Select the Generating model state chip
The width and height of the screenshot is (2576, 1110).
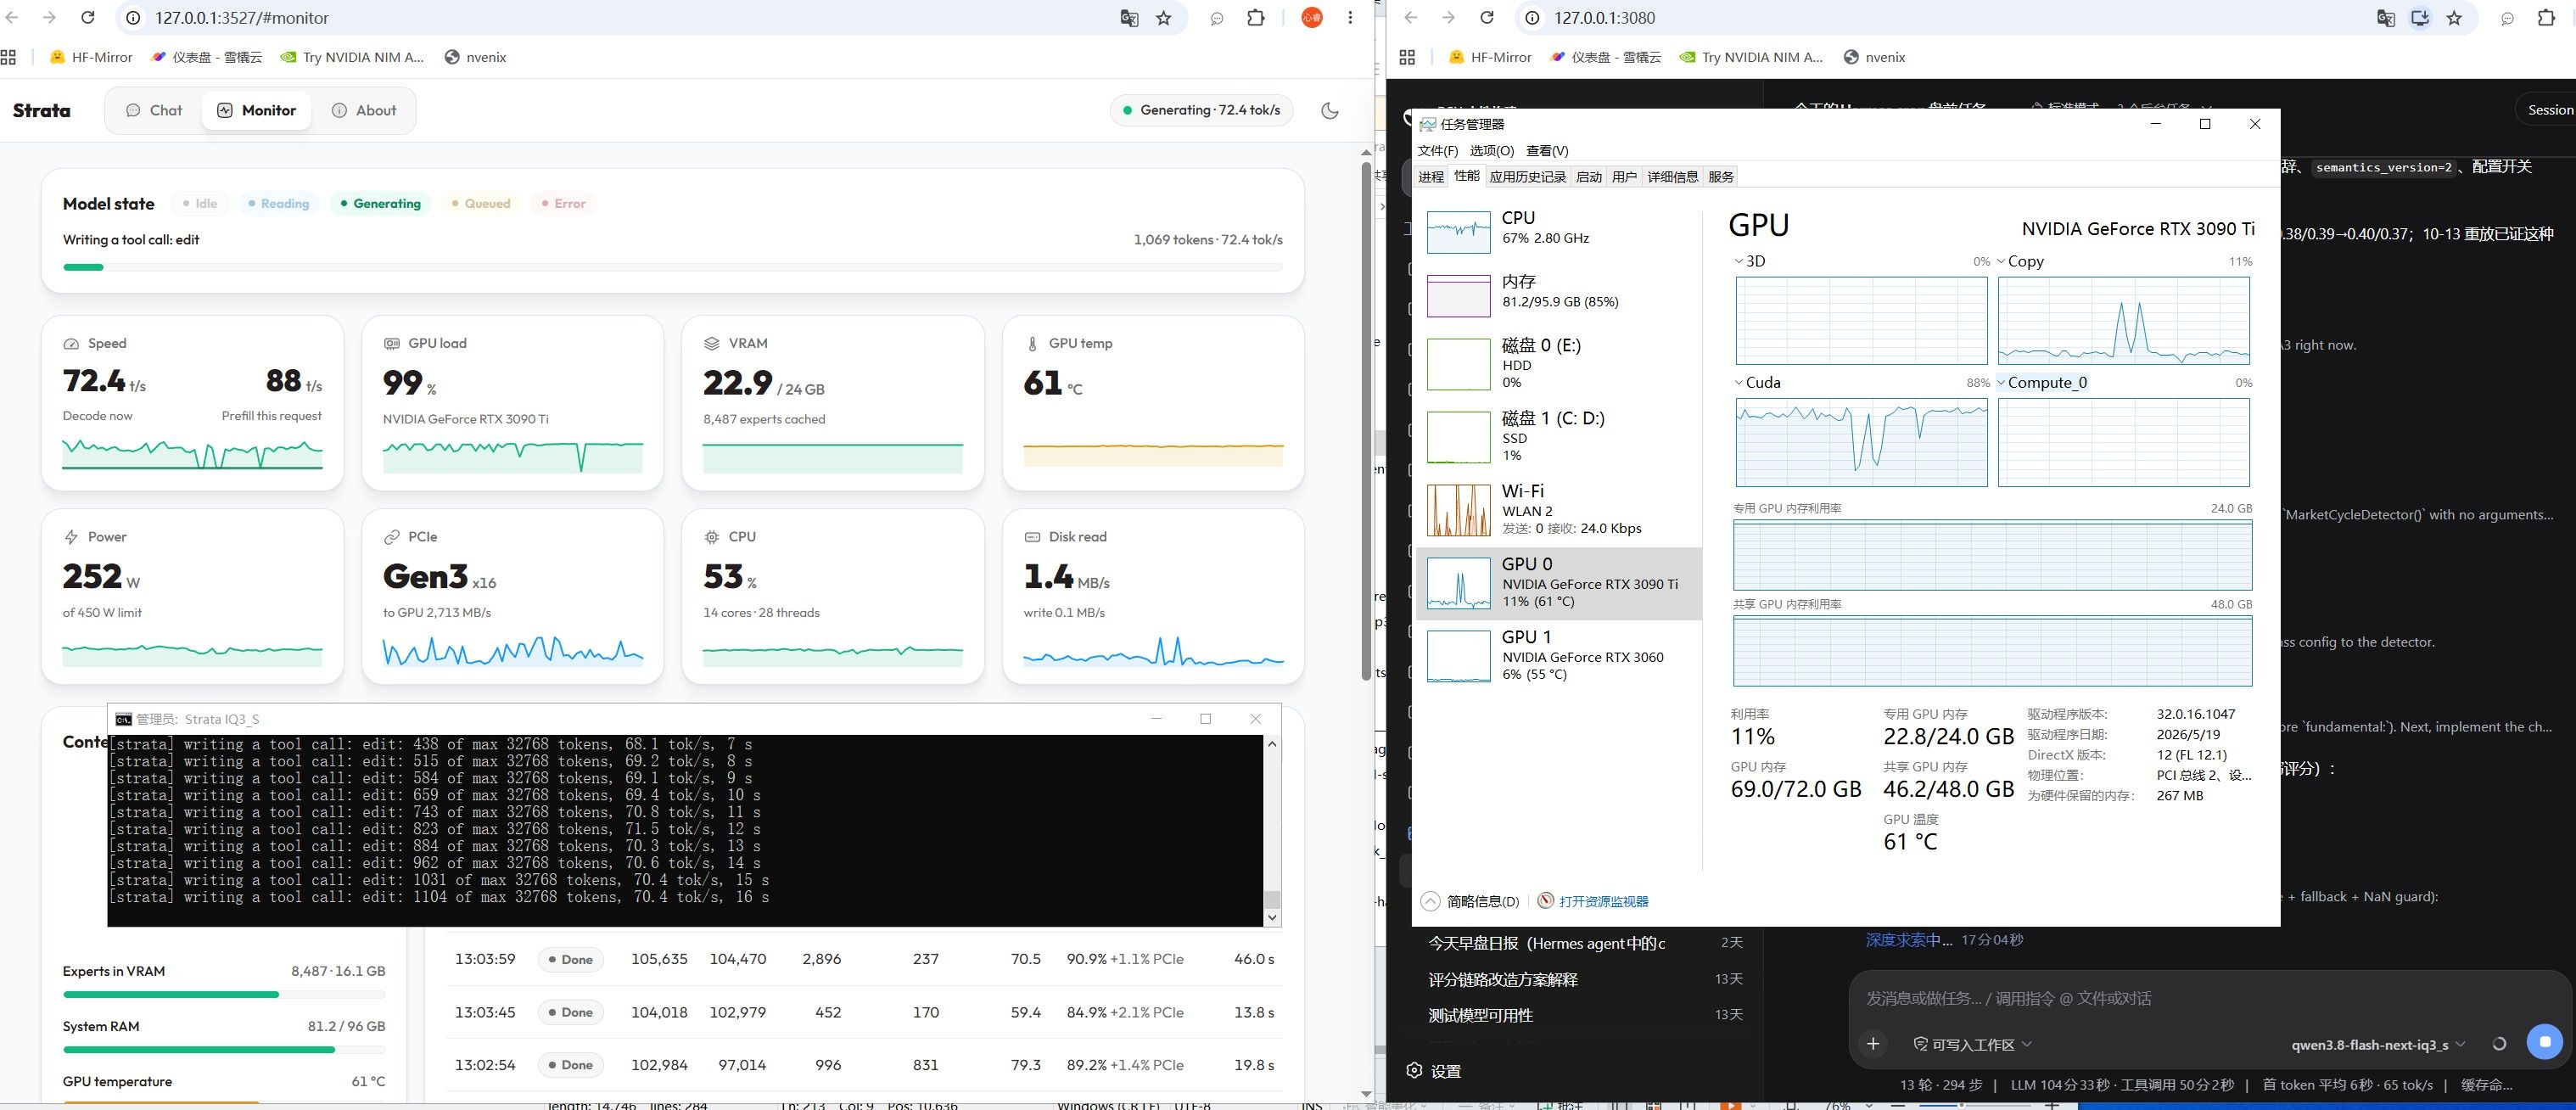[x=381, y=204]
